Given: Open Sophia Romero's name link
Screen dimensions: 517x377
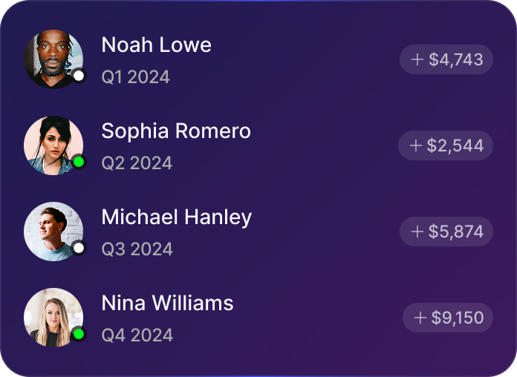Looking at the screenshot, I should [176, 131].
